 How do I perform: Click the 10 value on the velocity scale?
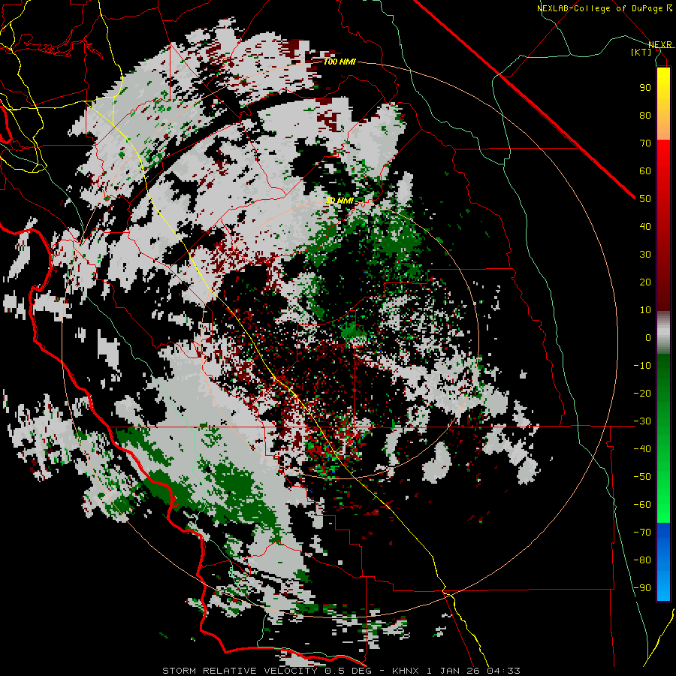point(645,310)
